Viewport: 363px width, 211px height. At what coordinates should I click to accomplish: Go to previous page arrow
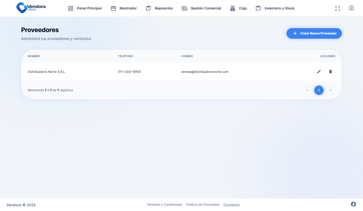[307, 90]
